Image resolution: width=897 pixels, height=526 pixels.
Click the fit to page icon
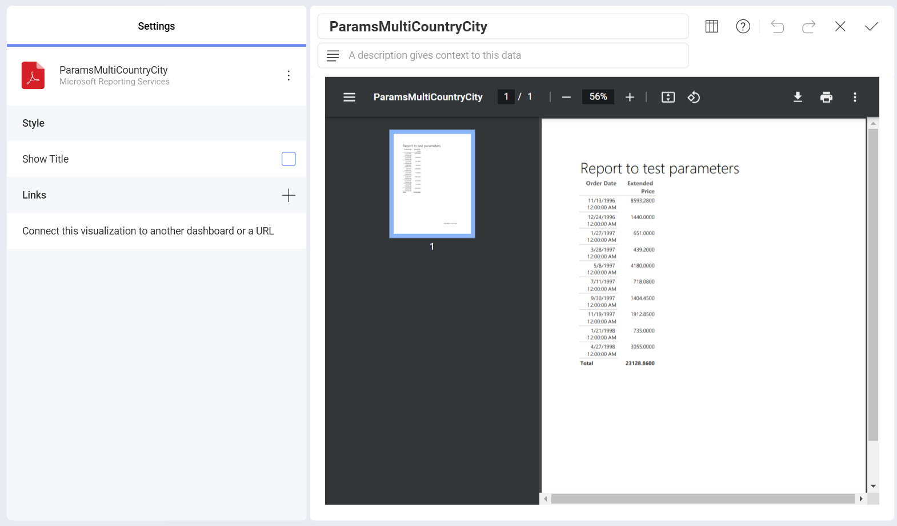pos(668,97)
